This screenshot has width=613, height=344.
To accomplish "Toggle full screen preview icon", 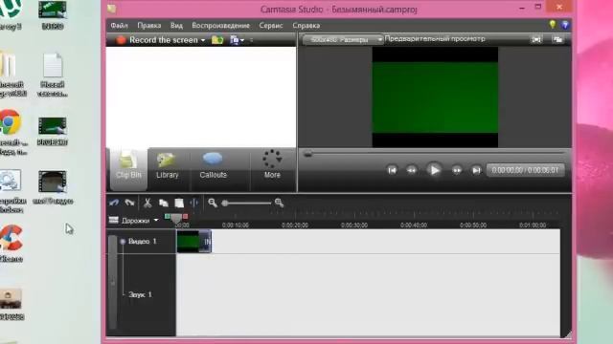I will click(x=536, y=39).
